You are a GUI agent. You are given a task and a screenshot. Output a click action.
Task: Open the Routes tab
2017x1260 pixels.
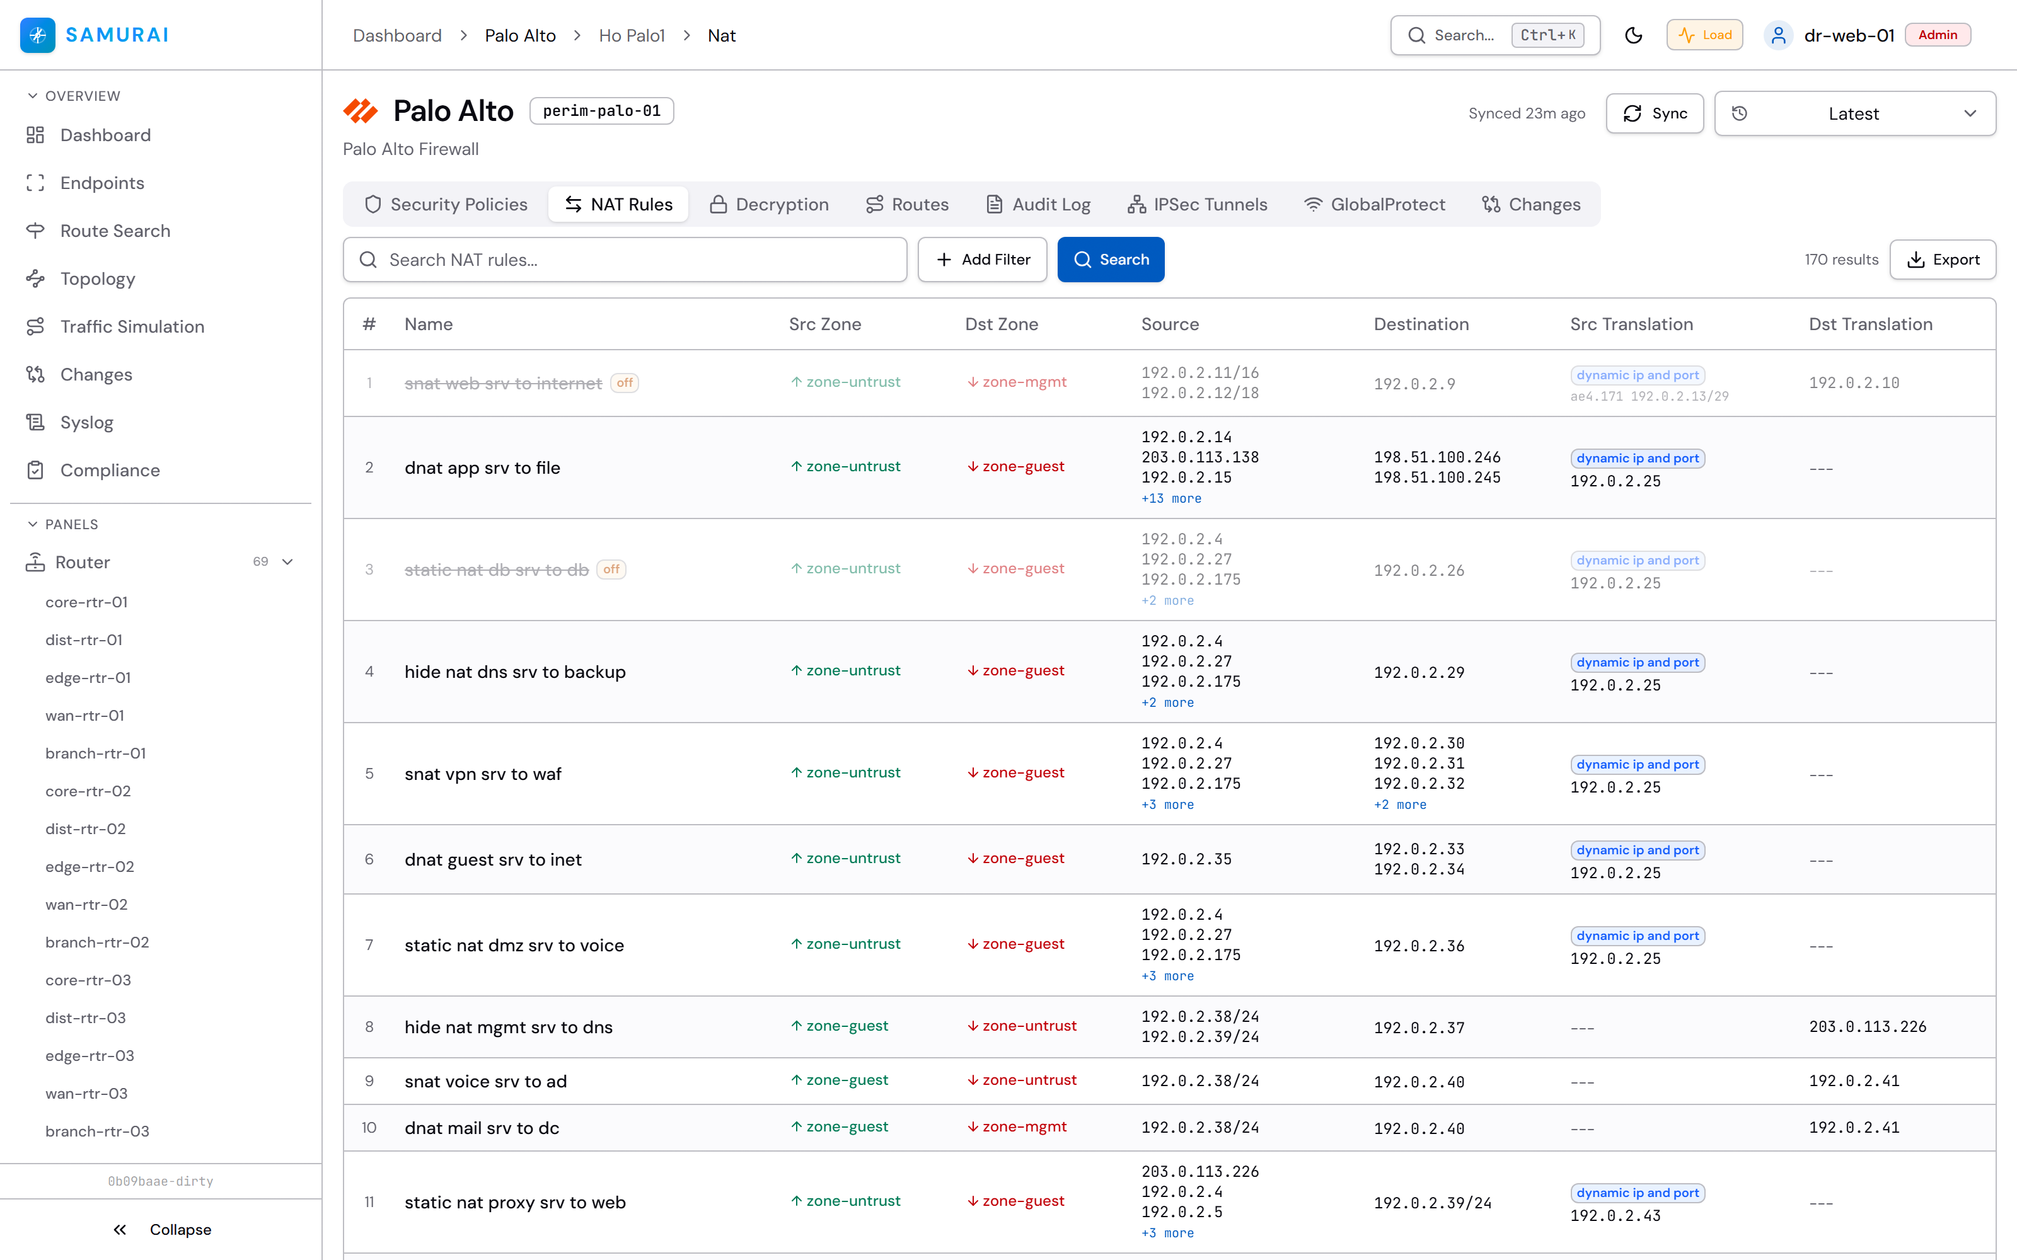(x=907, y=204)
